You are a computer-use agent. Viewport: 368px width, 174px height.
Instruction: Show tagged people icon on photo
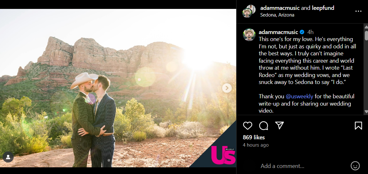point(8,157)
